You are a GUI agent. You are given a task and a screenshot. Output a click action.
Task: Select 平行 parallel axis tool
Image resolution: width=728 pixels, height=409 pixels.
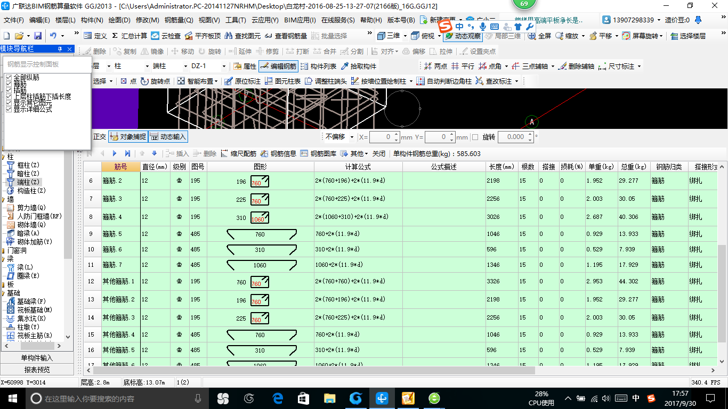[x=463, y=66]
